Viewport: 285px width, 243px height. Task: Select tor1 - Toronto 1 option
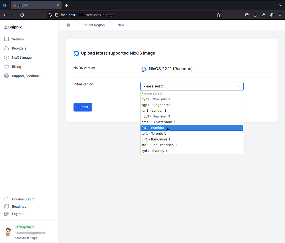point(192,134)
